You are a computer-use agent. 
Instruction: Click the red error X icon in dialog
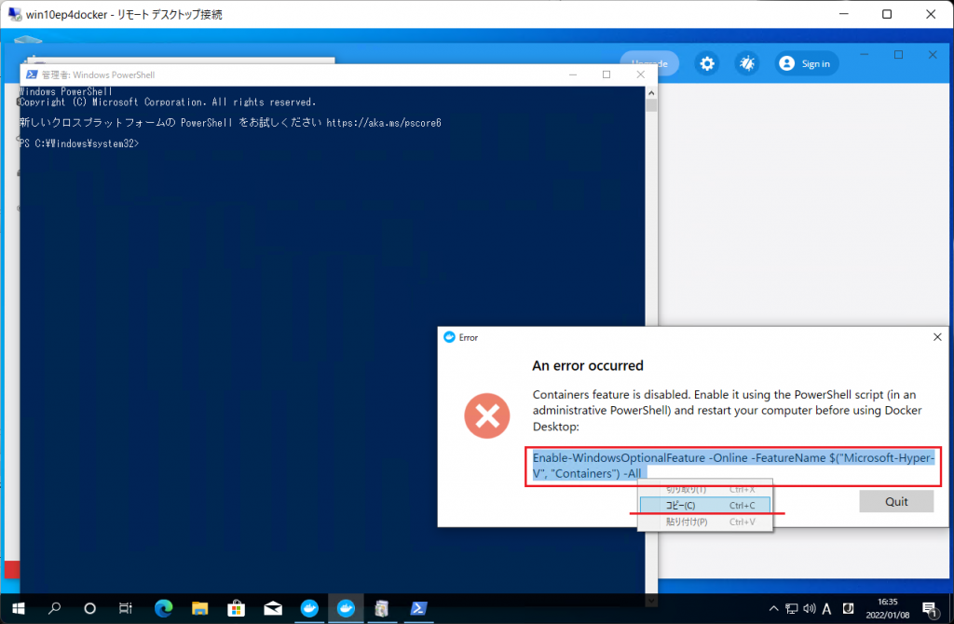click(x=486, y=416)
